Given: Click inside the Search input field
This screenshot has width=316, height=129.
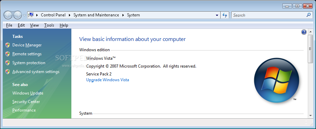Looking at the screenshot, I should coord(269,15).
